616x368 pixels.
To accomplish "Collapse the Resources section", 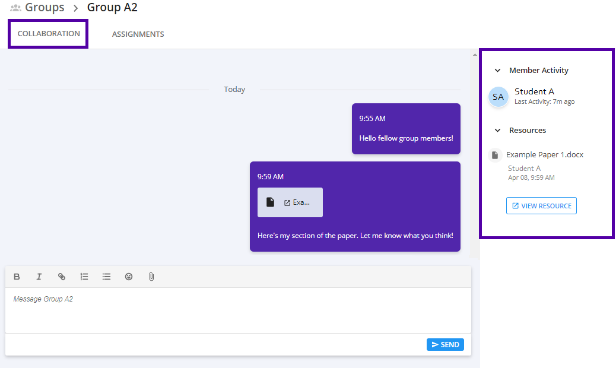I will [x=497, y=131].
